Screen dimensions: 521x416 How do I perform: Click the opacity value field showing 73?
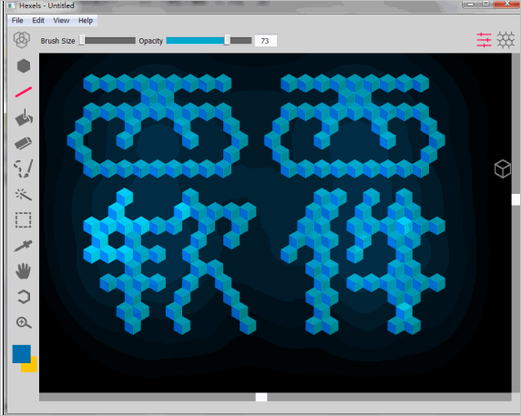click(265, 41)
